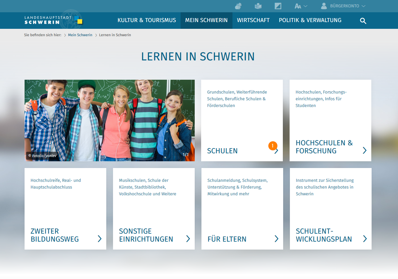Click 'Musikschulen, Schule der Künste' description text
Screen dimensions: 398x279
(148, 187)
